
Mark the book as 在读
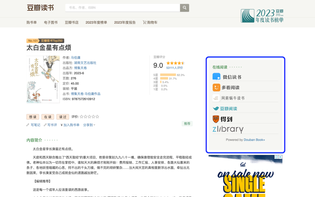click(x=48, y=117)
